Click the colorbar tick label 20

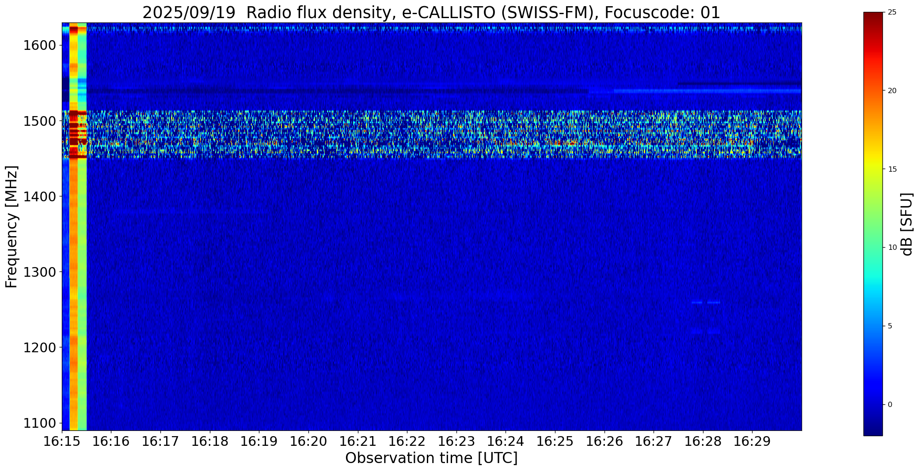click(x=892, y=91)
